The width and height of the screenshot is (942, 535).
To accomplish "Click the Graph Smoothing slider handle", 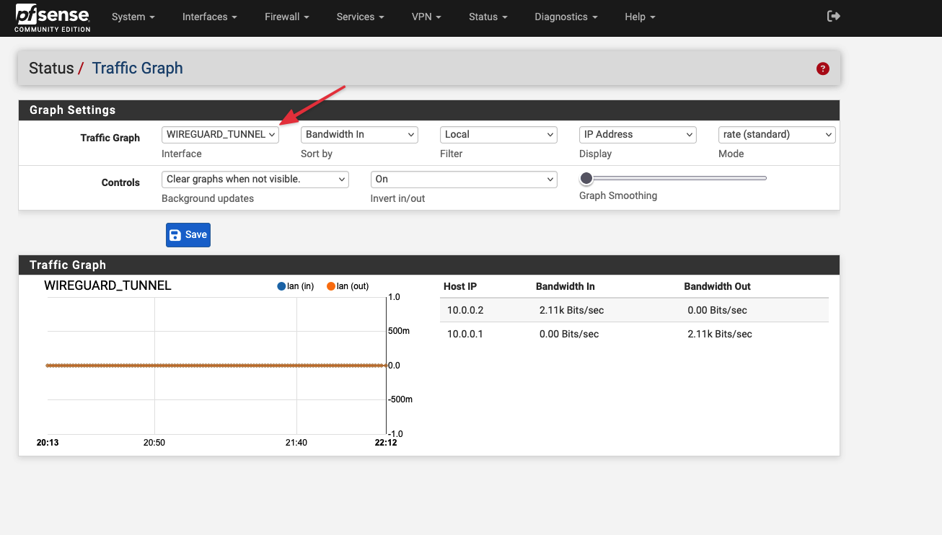I will click(586, 178).
